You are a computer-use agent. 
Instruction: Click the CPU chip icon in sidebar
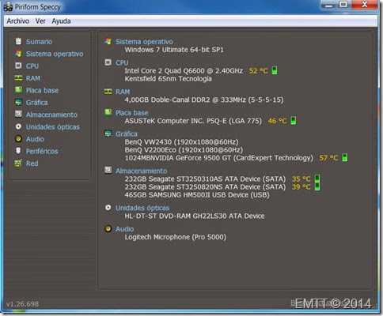[18, 66]
